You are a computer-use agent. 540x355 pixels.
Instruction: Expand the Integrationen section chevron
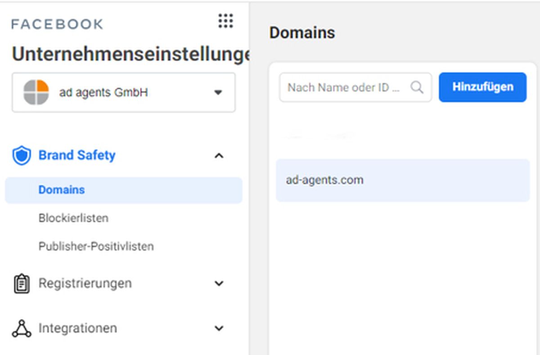(219, 328)
